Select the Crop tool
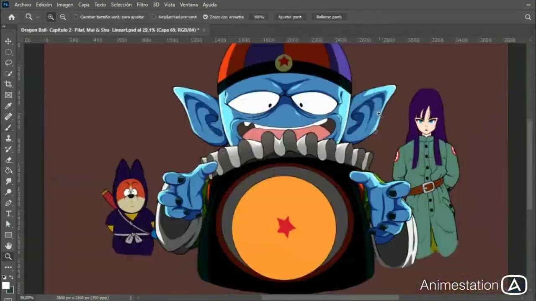 (x=8, y=84)
